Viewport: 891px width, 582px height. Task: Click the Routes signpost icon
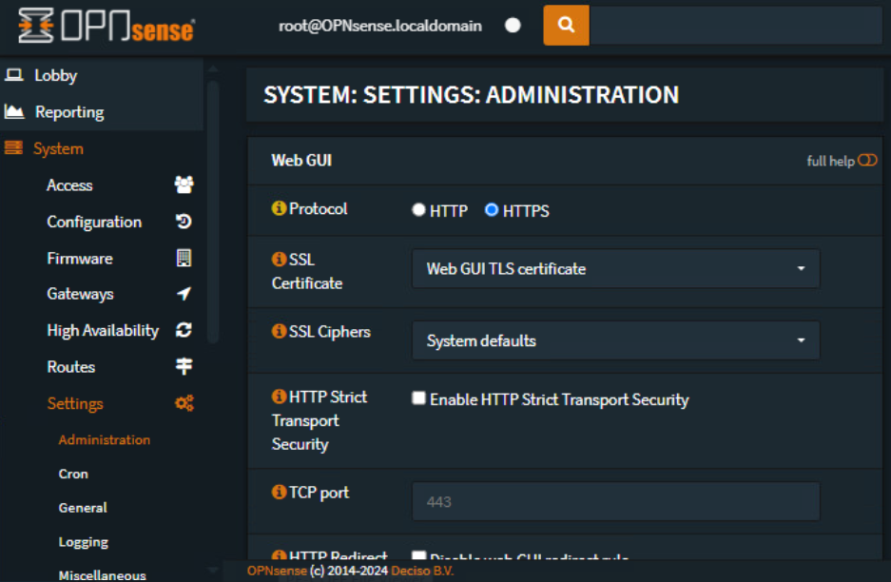[184, 366]
